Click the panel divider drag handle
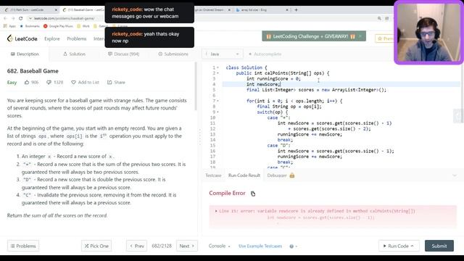 click(x=200, y=137)
